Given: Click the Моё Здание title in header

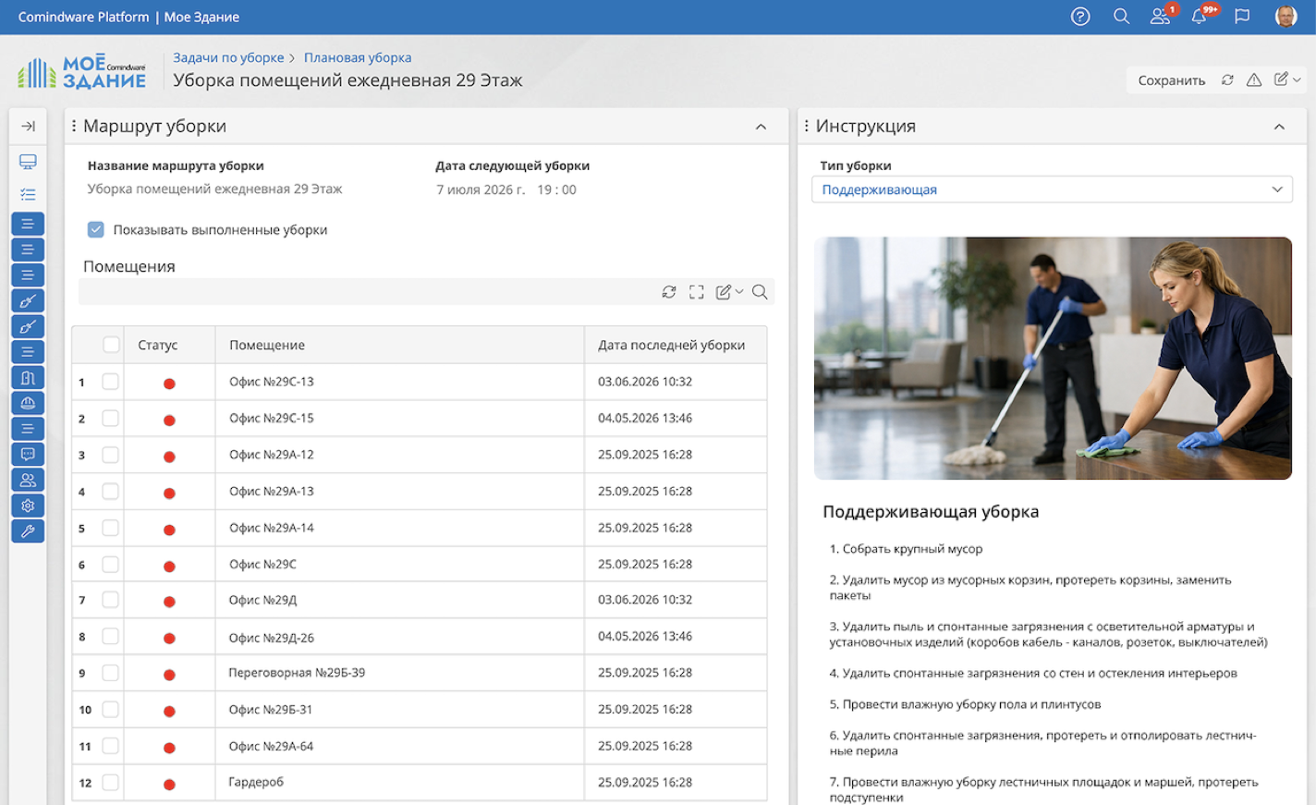Looking at the screenshot, I should (201, 17).
